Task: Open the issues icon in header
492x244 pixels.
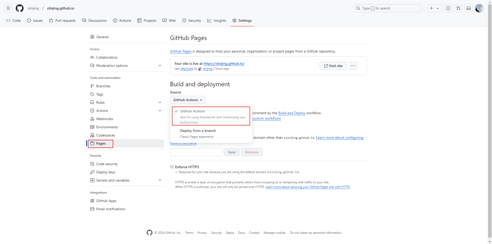Action: 448,8
